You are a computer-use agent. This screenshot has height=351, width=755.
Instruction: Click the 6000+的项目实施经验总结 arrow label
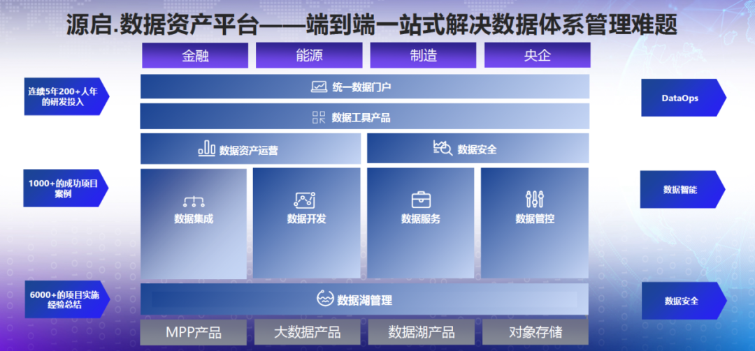coord(67,299)
